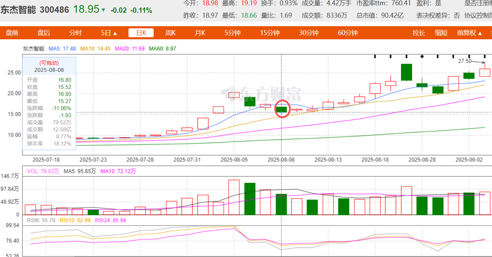
Task: Switch to the 月K monthly chart
Action: coord(200,33)
